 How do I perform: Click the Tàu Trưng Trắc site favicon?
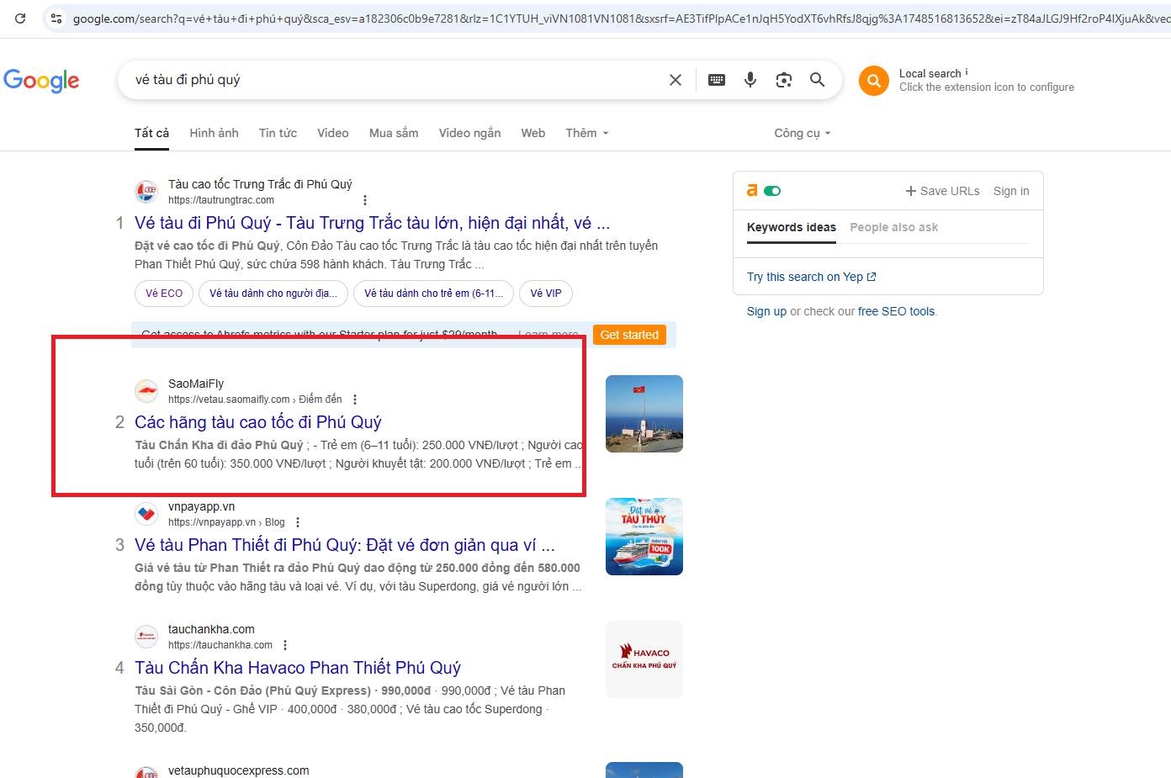click(x=146, y=192)
